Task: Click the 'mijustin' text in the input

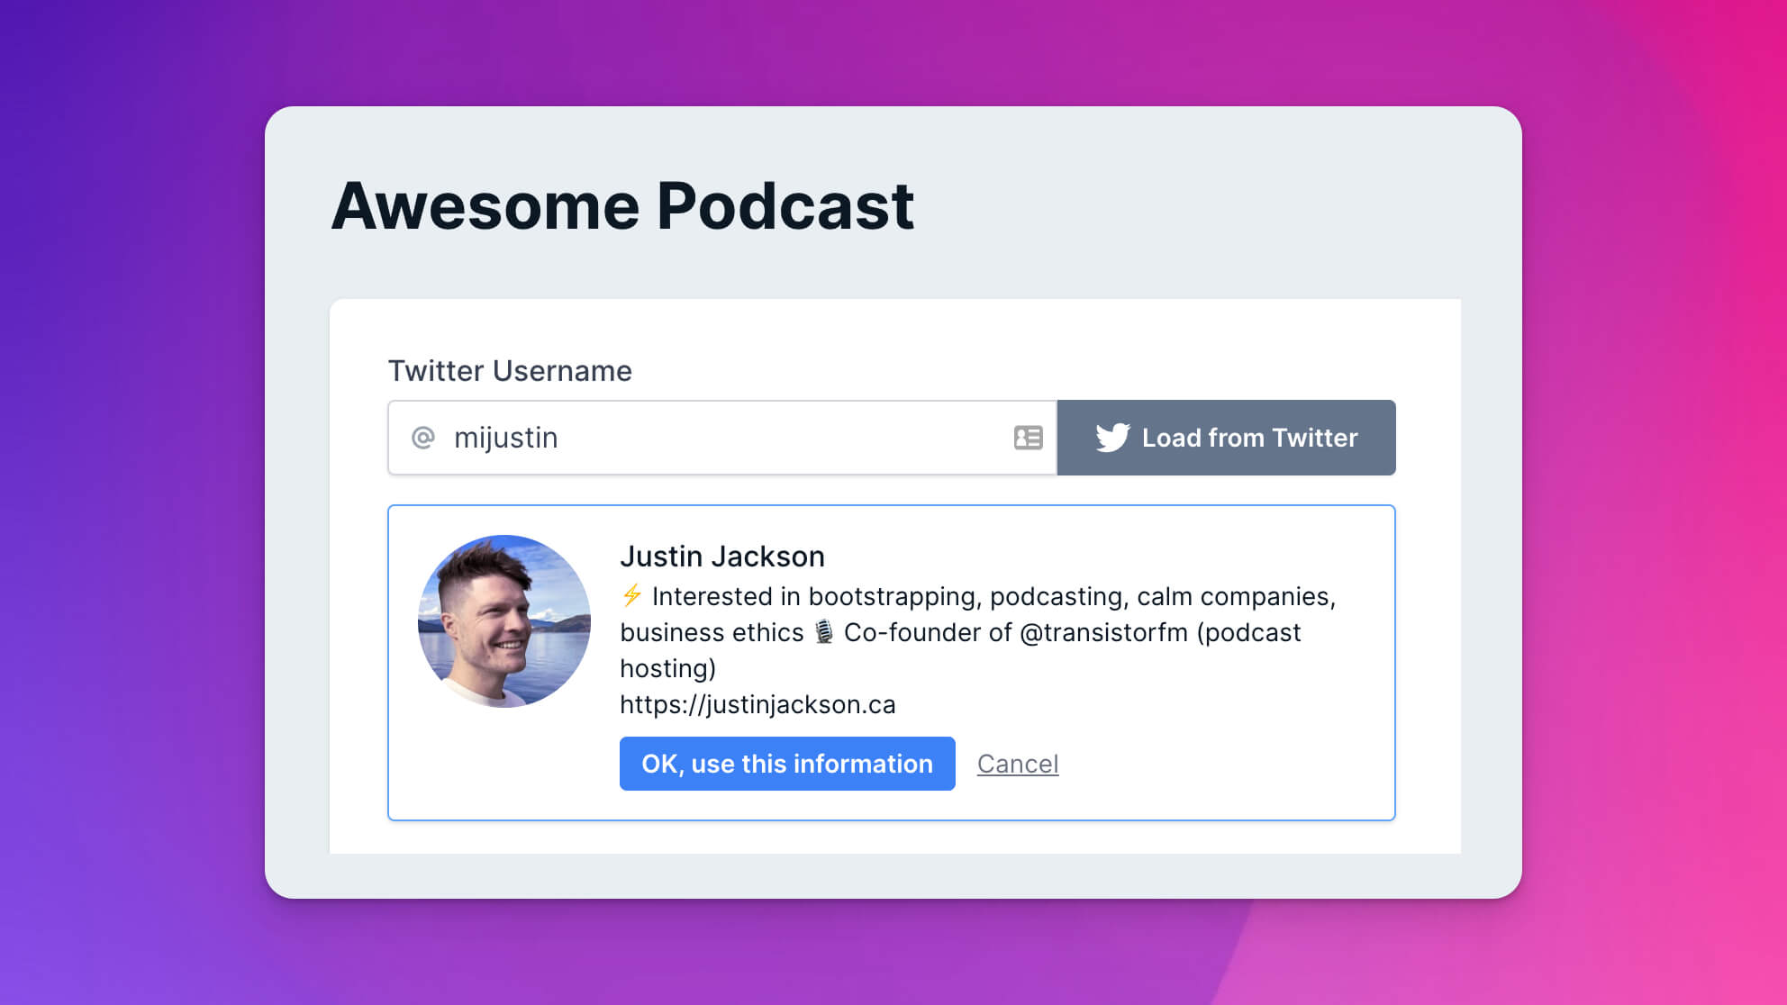Action: pos(505,438)
